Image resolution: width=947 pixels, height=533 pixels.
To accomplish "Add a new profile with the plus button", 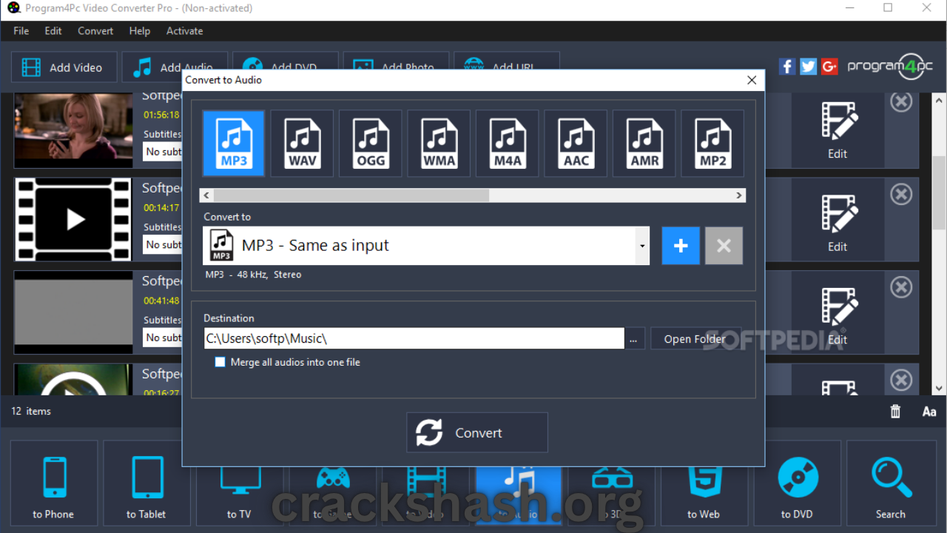I will tap(681, 246).
